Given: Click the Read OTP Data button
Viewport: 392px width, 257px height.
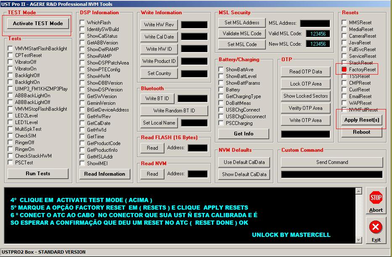Looking at the screenshot, I should 305,72.
